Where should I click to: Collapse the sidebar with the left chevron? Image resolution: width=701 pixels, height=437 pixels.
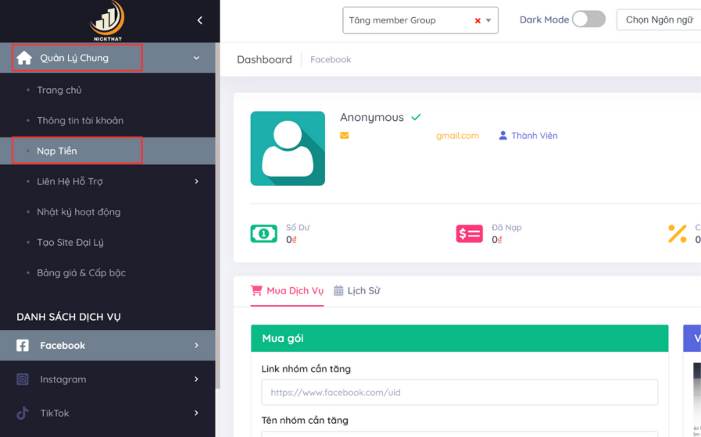click(x=200, y=20)
